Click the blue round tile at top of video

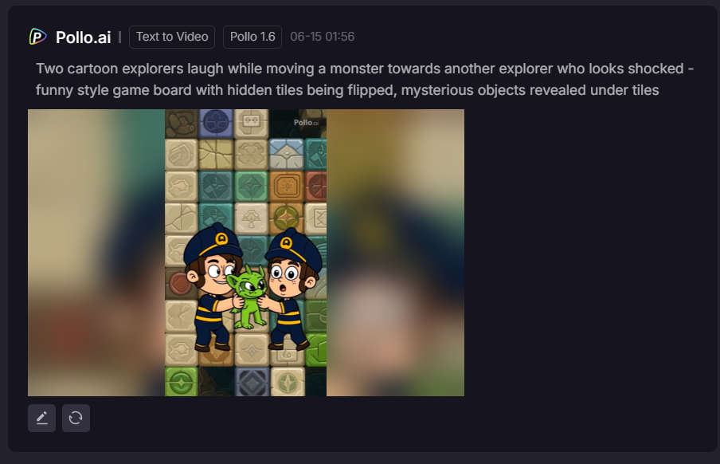click(x=216, y=124)
